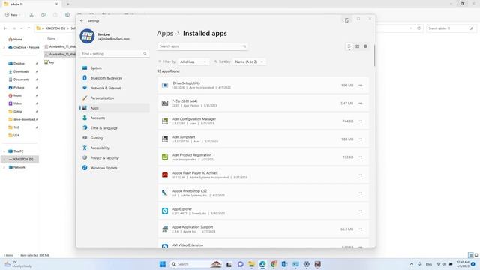
Task: Show hidden icons in system tray
Action: pos(411,264)
